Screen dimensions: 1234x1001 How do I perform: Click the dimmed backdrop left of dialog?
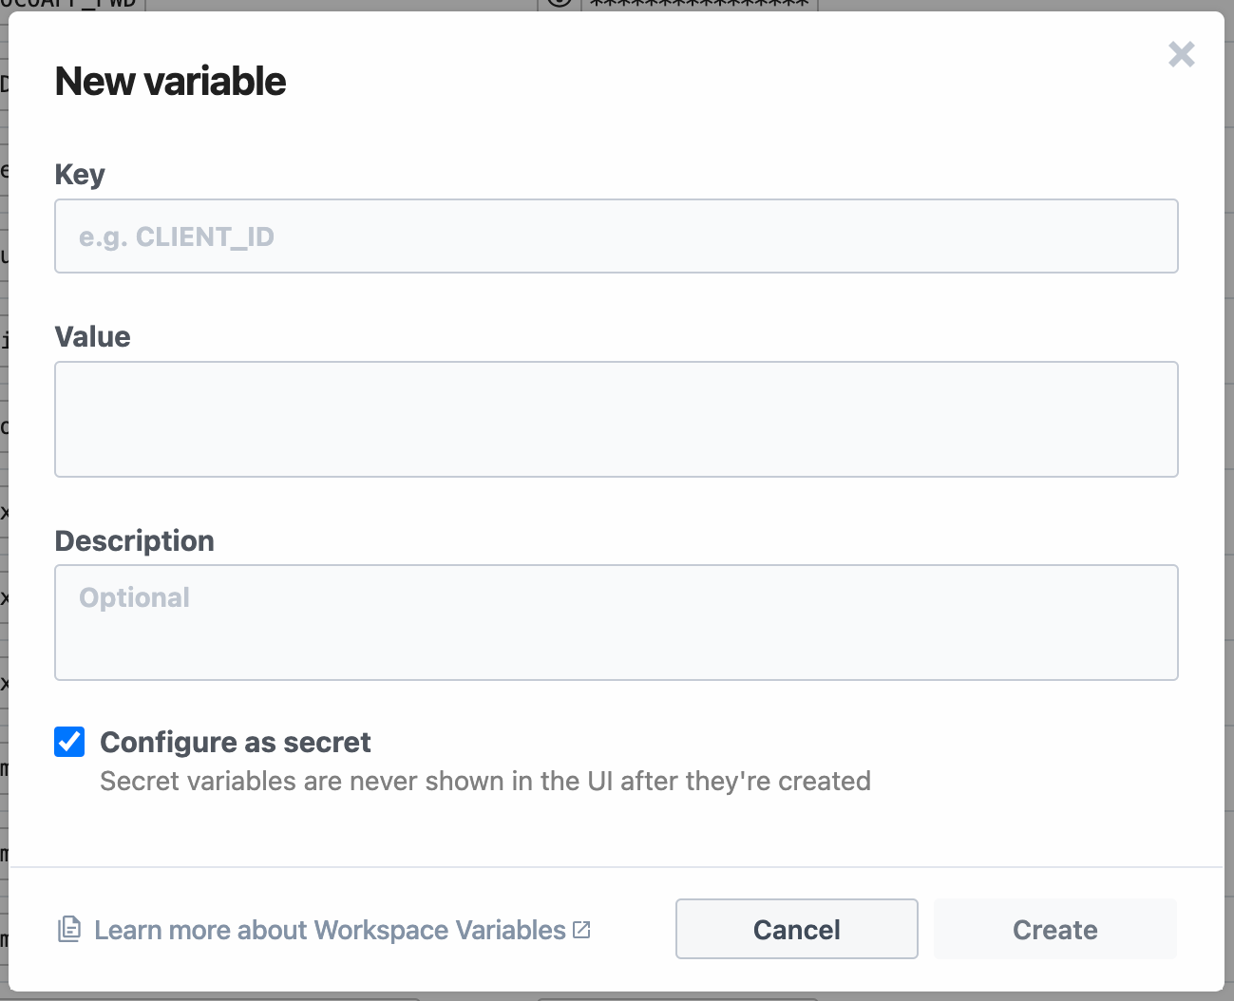coord(4,475)
